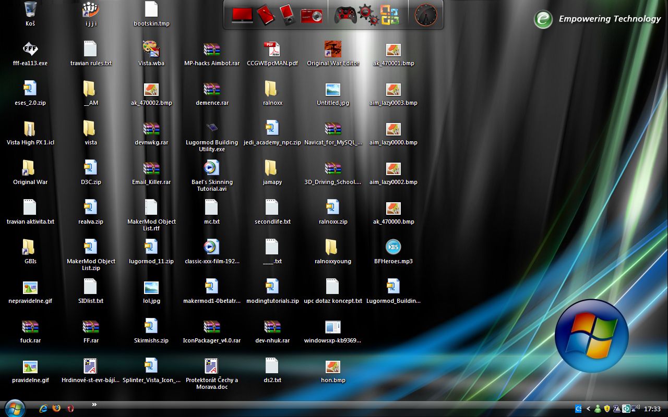Click the red gears dock icon
The height and width of the screenshot is (417, 668).
click(368, 15)
